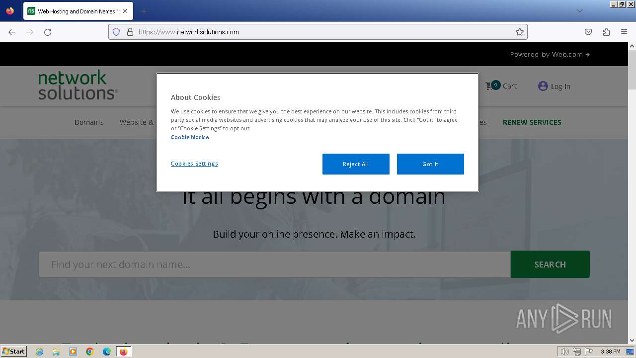Image resolution: width=636 pixels, height=358 pixels.
Task: Launch Google Chrome from the taskbar
Action: pyautogui.click(x=90, y=352)
